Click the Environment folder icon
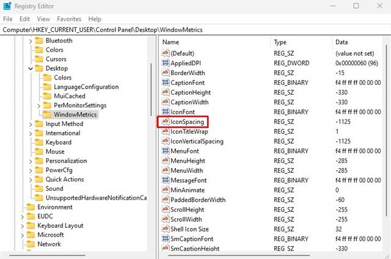 (31, 207)
